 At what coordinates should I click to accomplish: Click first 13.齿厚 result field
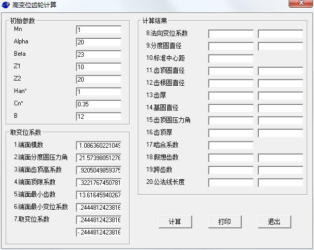[x=231, y=96]
